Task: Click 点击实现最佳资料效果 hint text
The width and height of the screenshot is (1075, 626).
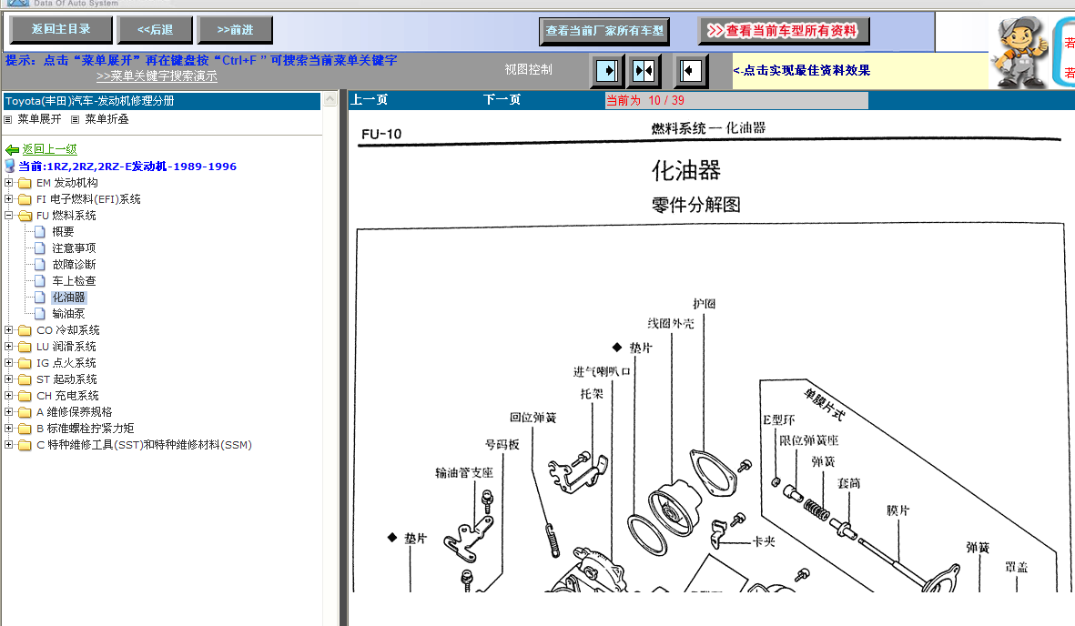Action: click(x=801, y=71)
